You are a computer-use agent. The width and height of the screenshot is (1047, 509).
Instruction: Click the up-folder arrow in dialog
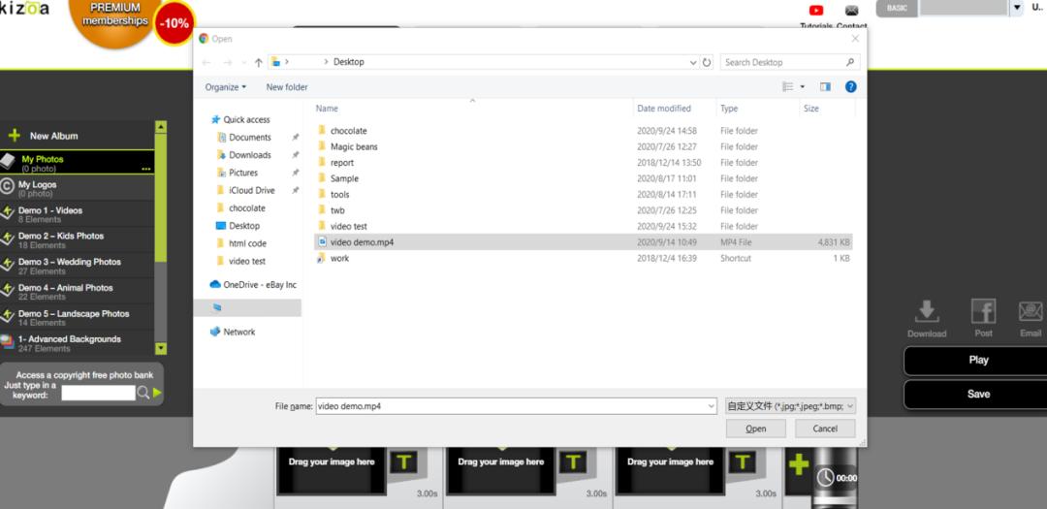(x=259, y=62)
